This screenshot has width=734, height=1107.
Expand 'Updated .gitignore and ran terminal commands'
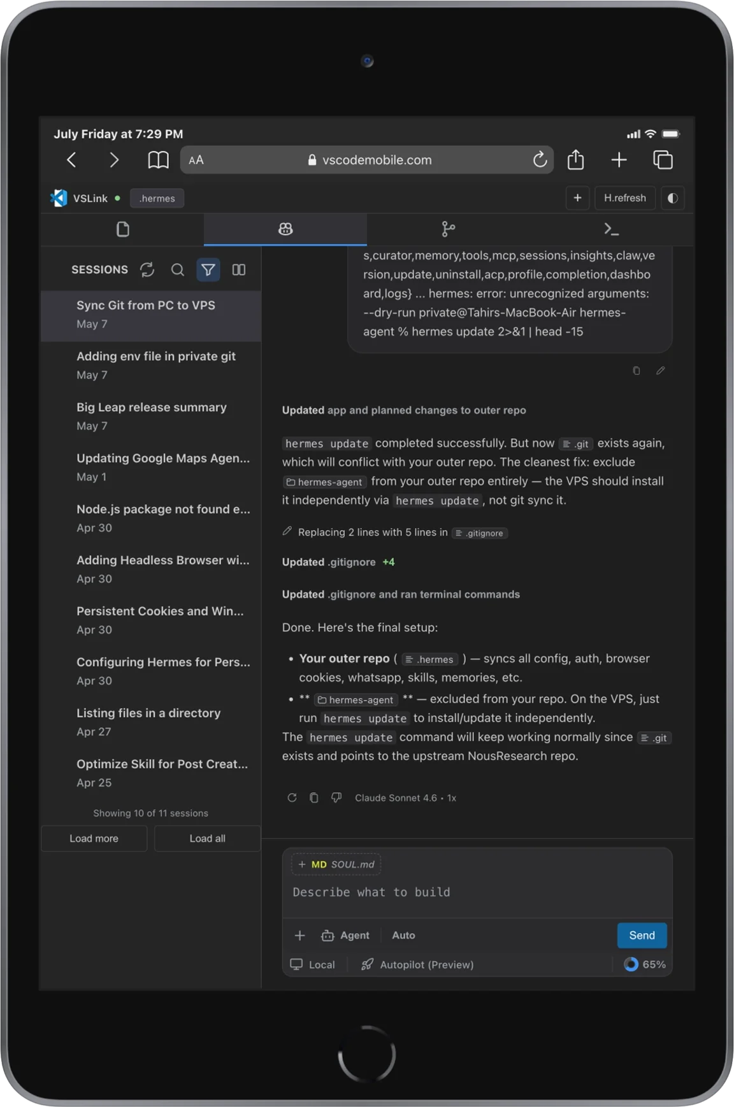click(401, 594)
